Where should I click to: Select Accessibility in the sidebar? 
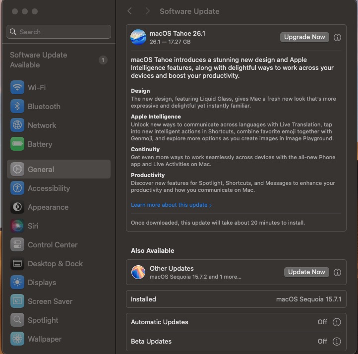click(59, 188)
